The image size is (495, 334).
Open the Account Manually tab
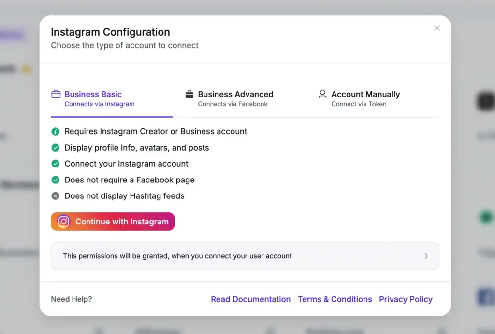click(365, 94)
